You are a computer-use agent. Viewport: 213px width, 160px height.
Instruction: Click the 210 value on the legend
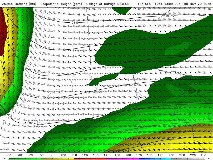click(x=182, y=155)
